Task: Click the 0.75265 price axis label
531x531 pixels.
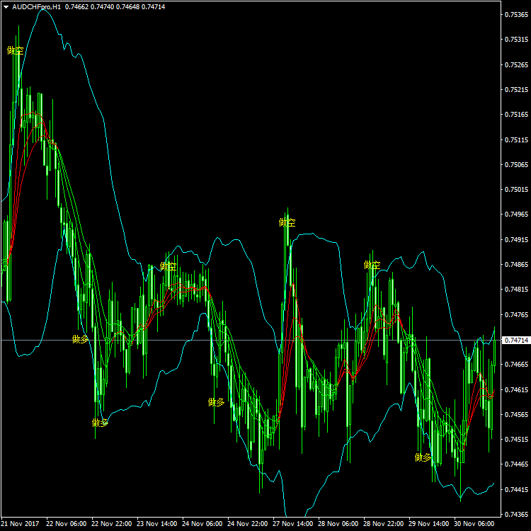Action: (516, 64)
